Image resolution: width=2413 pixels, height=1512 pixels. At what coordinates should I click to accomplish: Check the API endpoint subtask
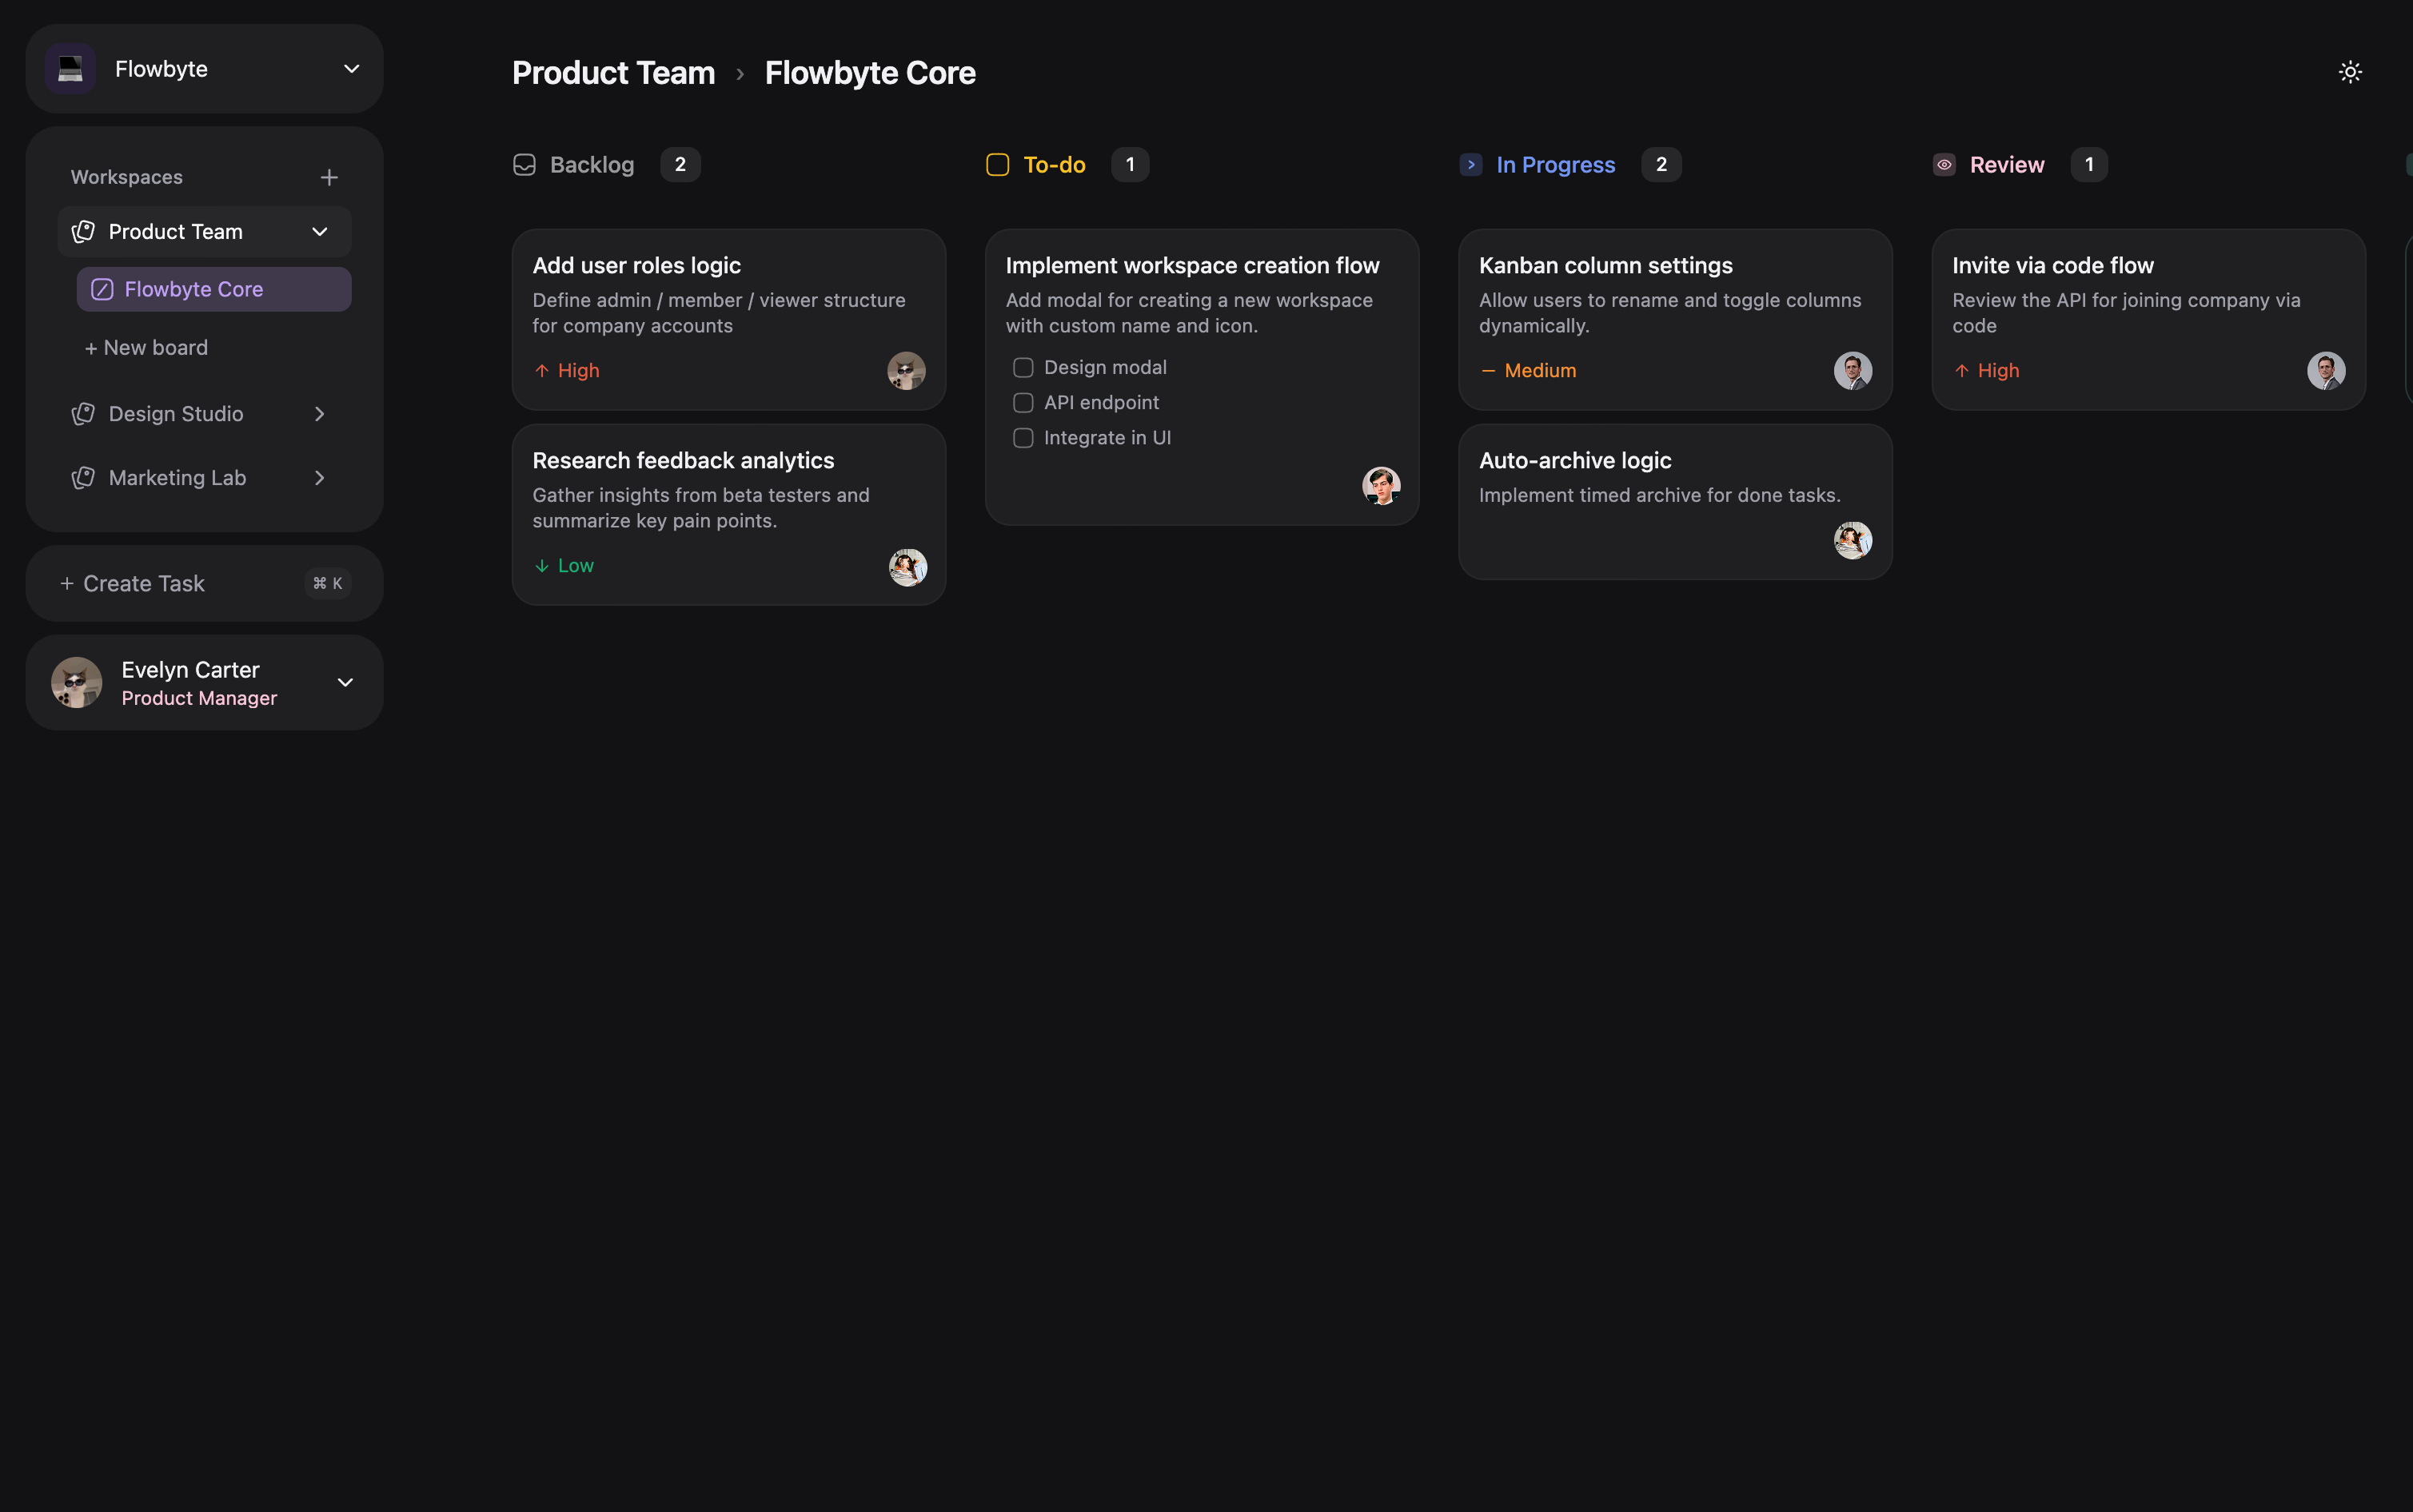(x=1023, y=403)
